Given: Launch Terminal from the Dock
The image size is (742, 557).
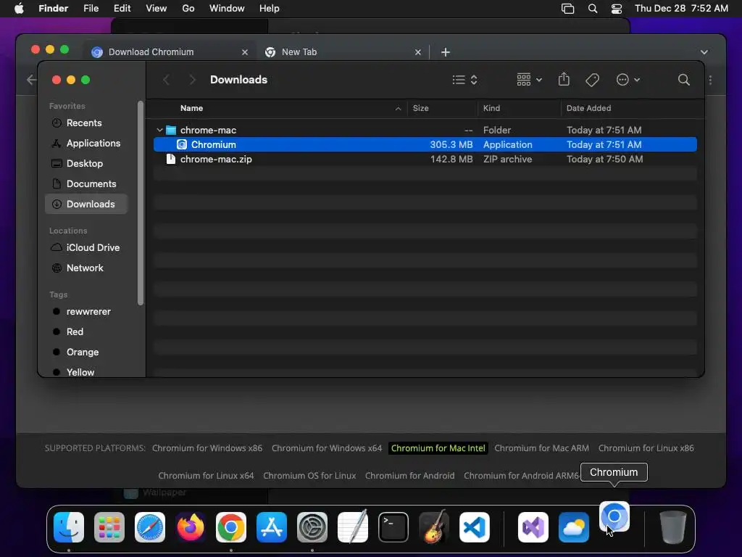Looking at the screenshot, I should [x=393, y=527].
